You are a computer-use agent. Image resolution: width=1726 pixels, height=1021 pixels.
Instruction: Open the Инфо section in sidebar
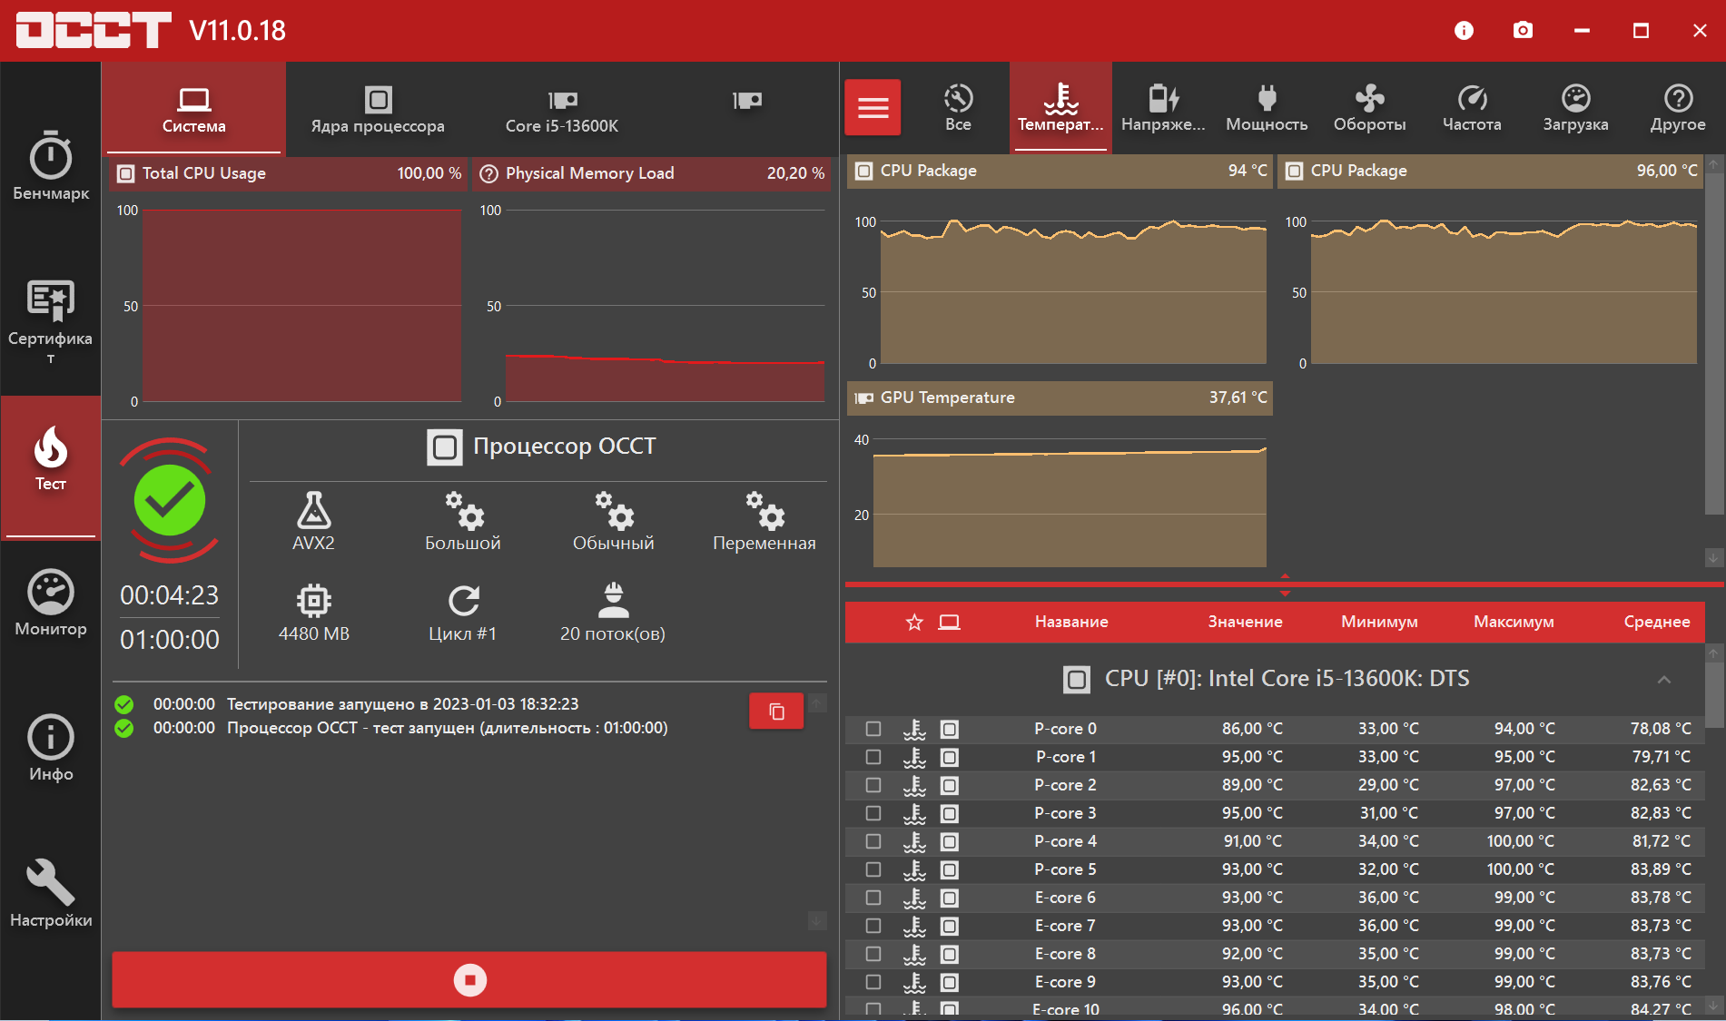(x=51, y=748)
